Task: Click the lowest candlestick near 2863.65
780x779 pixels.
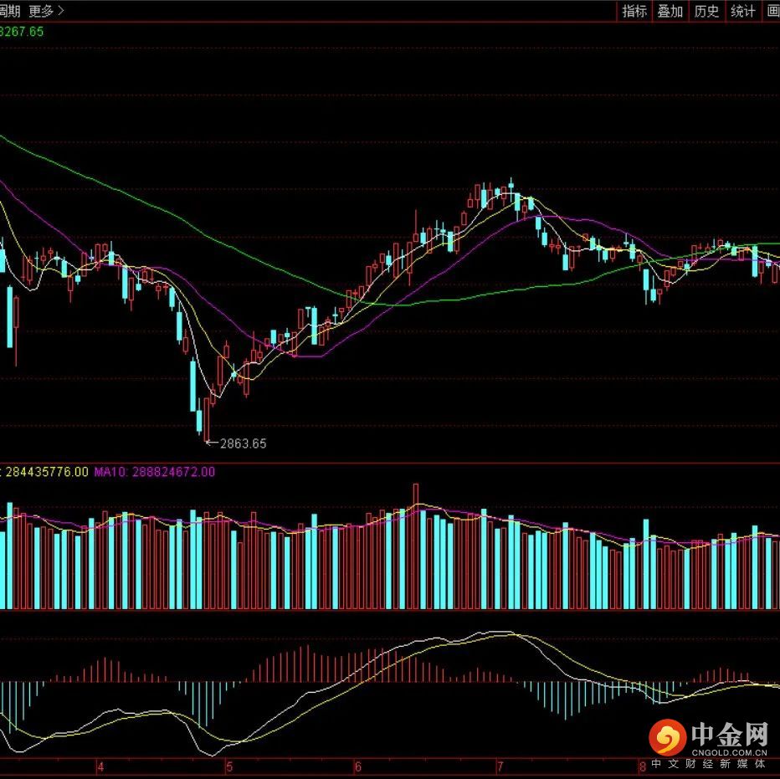Action: [x=207, y=419]
